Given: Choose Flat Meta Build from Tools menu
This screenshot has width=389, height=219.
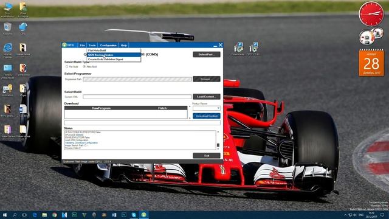Looking at the screenshot, I should point(114,50).
